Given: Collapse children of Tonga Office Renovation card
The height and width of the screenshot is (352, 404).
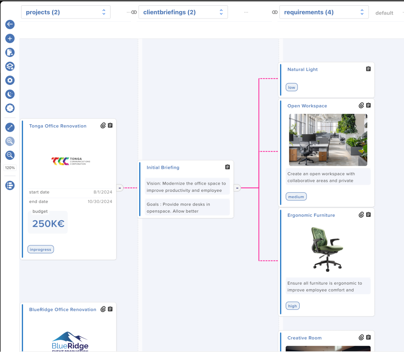Looking at the screenshot, I should [x=120, y=188].
